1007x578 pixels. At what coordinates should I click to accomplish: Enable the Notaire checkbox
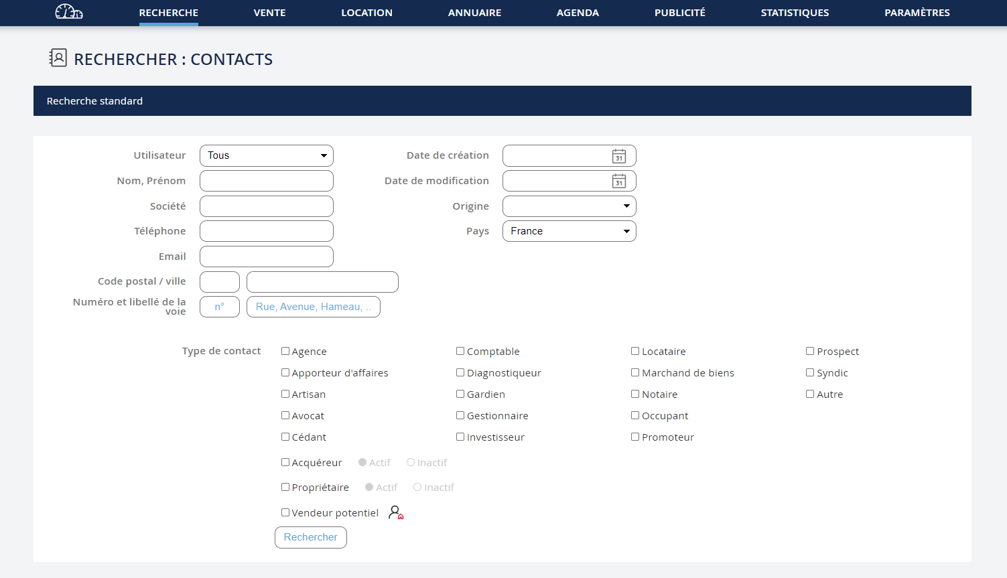click(635, 394)
